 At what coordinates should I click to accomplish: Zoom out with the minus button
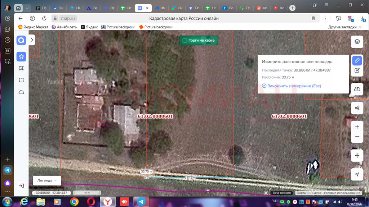click(x=357, y=137)
